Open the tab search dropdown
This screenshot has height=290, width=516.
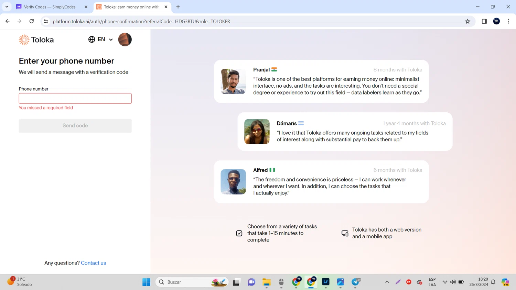click(7, 7)
